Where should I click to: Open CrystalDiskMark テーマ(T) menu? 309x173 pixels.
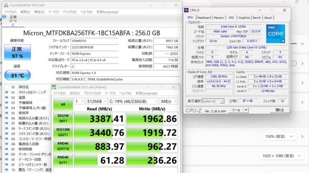[110, 93]
